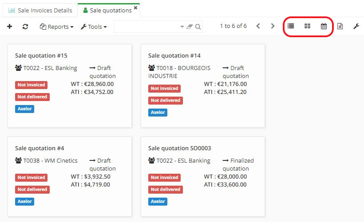Open form view via document icon
The image size is (364, 222).
click(340, 26)
